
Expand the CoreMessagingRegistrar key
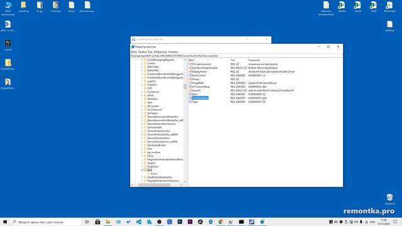tap(142, 60)
